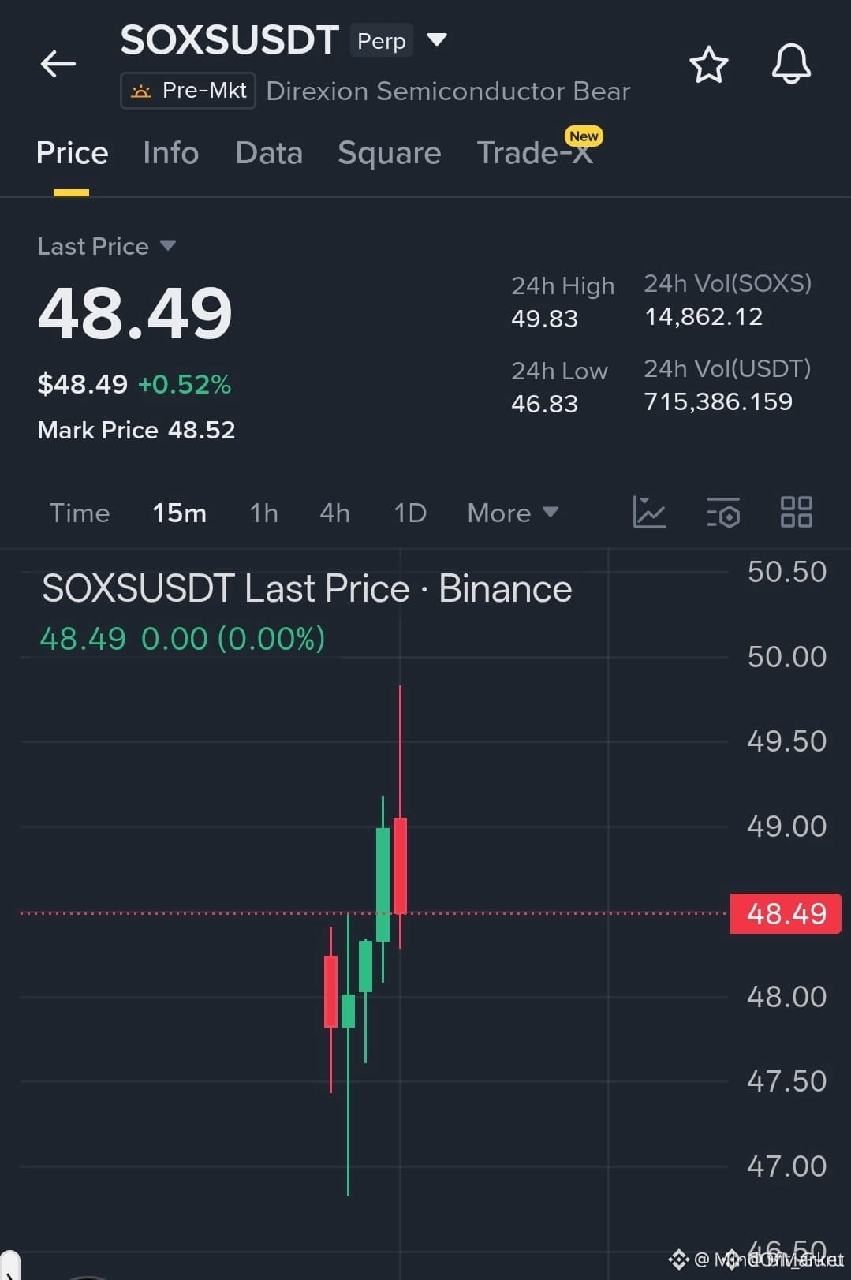Go back using the arrow icon
Viewport: 851px width, 1280px height.
tap(58, 64)
